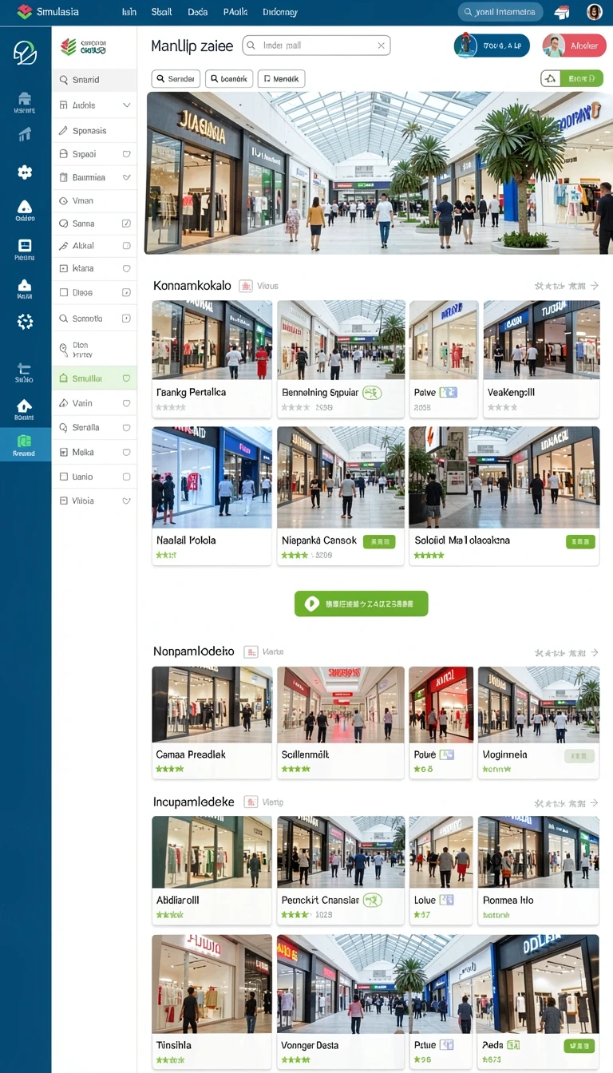
Task: Click the green button on Niapanká Cansok card
Action: (379, 542)
